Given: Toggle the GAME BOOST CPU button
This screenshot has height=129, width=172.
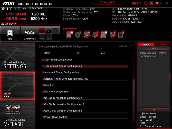Looking at the screenshot, I should pos(10,34).
